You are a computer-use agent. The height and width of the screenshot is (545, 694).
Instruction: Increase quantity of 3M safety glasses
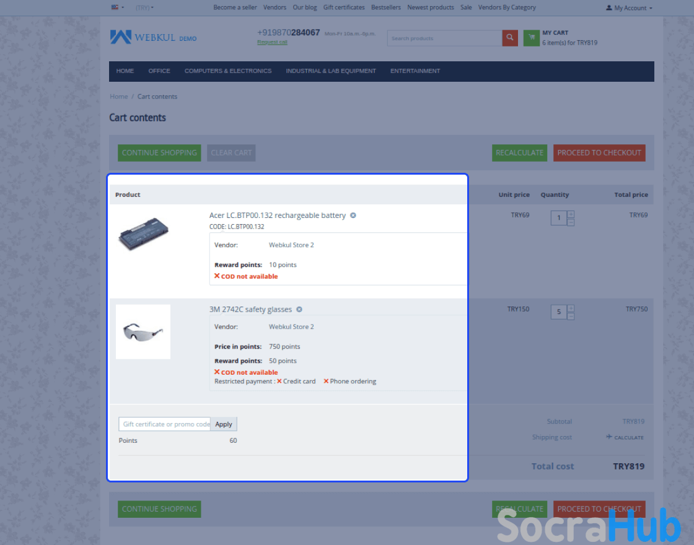pos(571,308)
